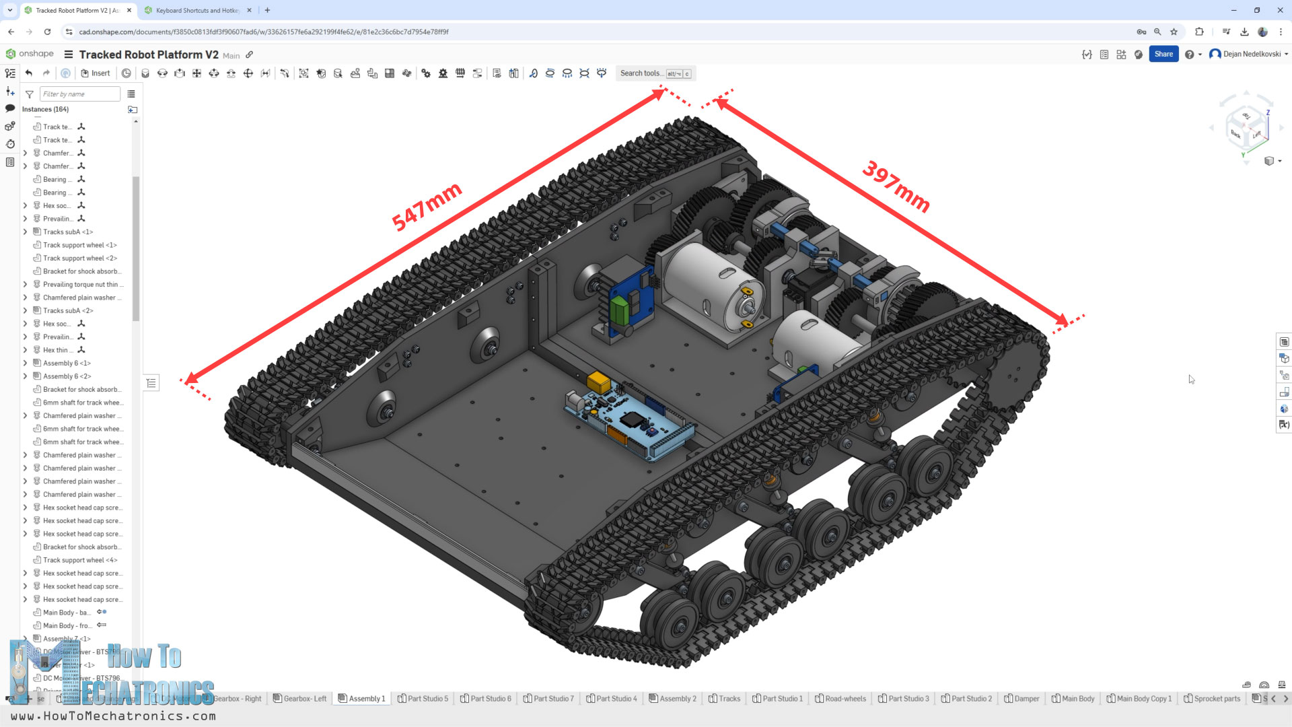1292x727 pixels.
Task: Click the view cube Left face
Action: tap(1256, 135)
